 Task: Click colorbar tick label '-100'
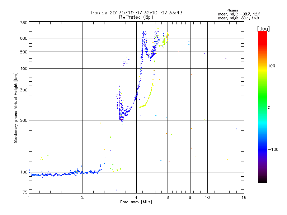click(x=273, y=149)
